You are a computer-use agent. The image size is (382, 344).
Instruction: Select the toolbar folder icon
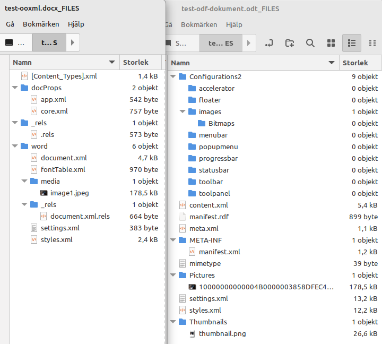coord(192,182)
